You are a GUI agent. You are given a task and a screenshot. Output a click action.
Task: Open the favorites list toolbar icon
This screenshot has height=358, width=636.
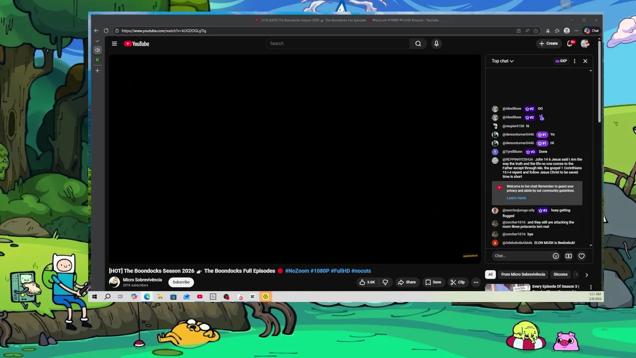[557, 31]
